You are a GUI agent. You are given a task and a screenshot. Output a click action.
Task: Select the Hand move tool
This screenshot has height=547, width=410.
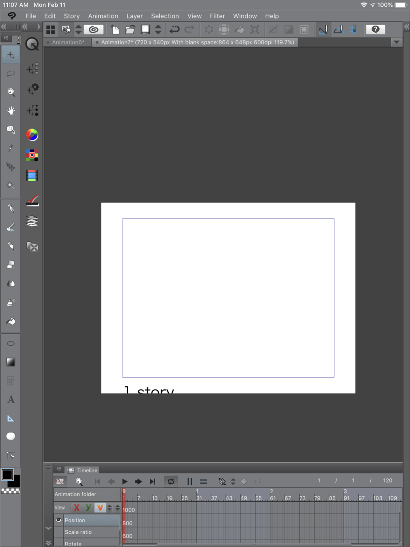point(11,111)
